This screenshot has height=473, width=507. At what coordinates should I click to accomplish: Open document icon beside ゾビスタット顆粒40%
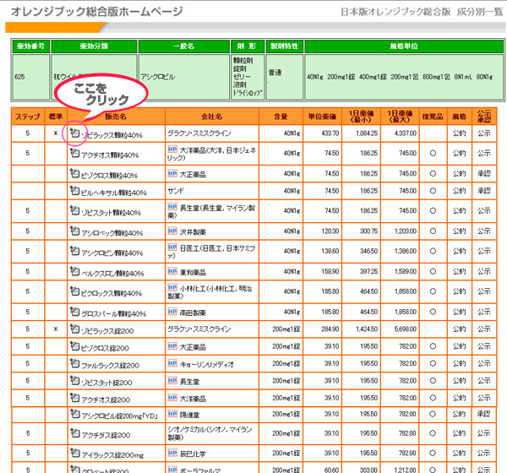pos(74,211)
